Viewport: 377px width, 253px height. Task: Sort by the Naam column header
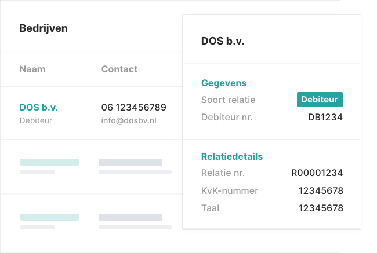pos(32,69)
